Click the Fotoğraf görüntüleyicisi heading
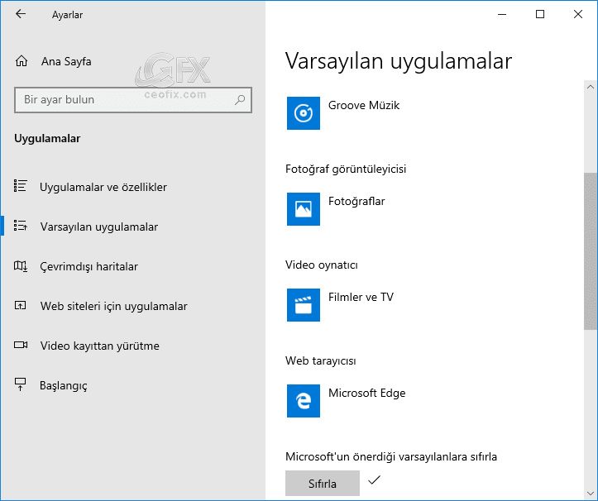This screenshot has width=598, height=501. tap(346, 169)
